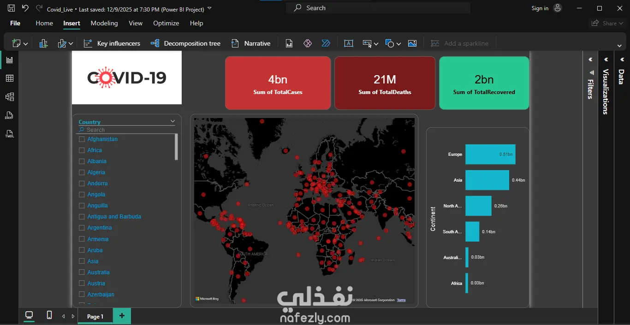Select the Europe bar in chart
This screenshot has width=630, height=325.
(x=490, y=154)
